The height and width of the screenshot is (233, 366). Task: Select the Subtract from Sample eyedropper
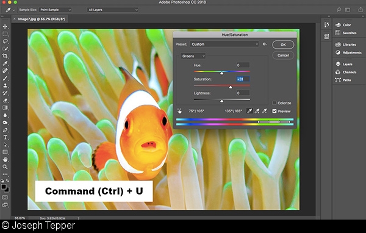point(265,111)
